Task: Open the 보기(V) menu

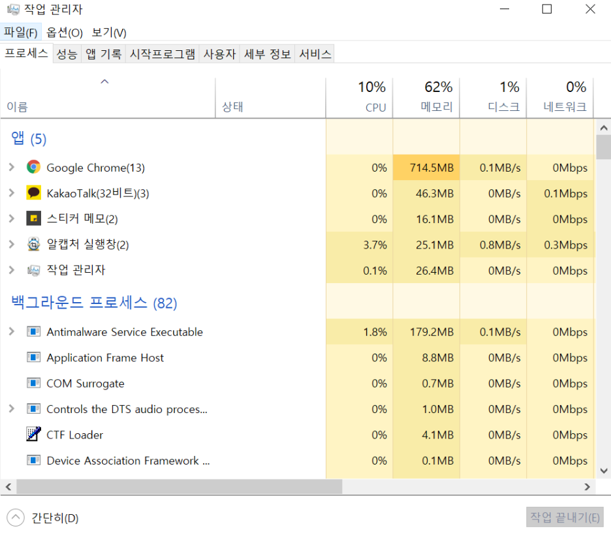Action: 109,33
